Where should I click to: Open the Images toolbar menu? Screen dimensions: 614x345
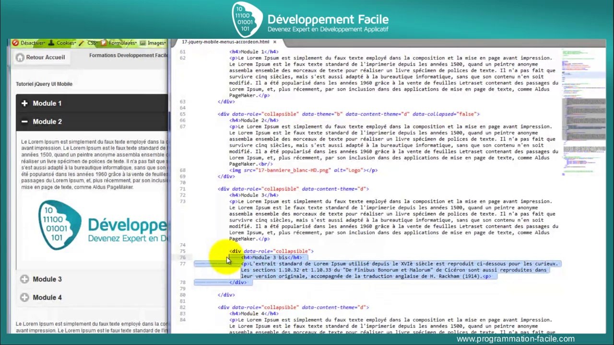(x=153, y=43)
